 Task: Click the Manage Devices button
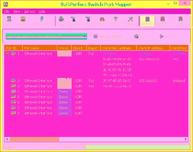click(x=108, y=36)
